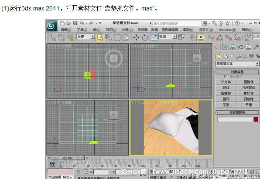This screenshot has width=260, height=179.
Task: Open the 3ds Max application menu logo
Action: pos(52,26)
